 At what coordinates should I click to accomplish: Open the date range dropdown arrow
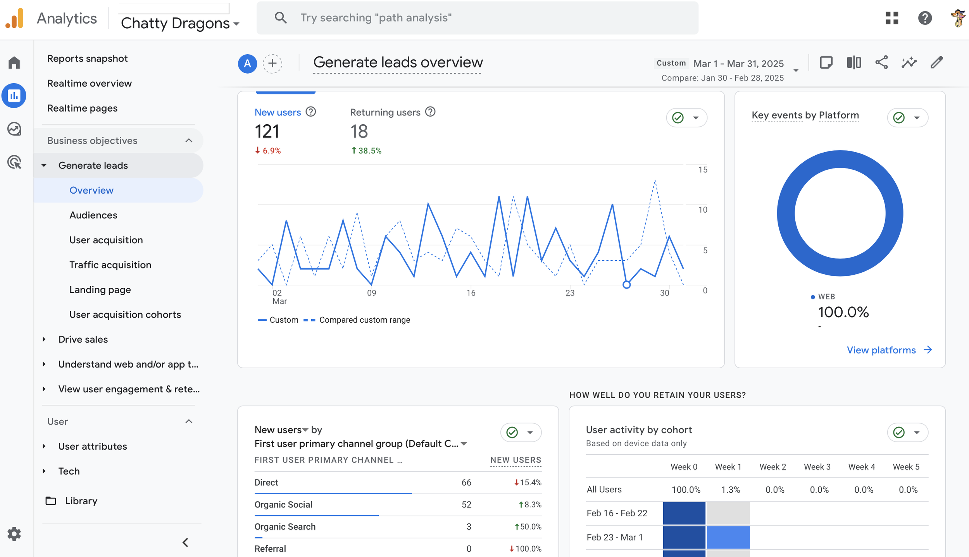coord(796,70)
